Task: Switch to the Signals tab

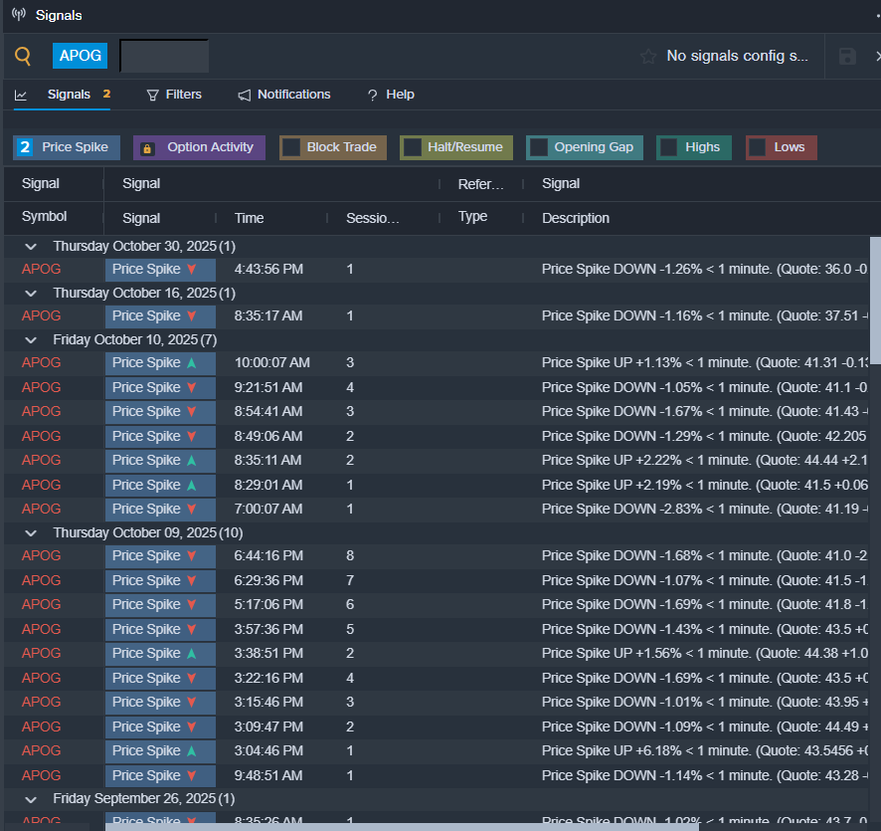Action: pos(69,95)
